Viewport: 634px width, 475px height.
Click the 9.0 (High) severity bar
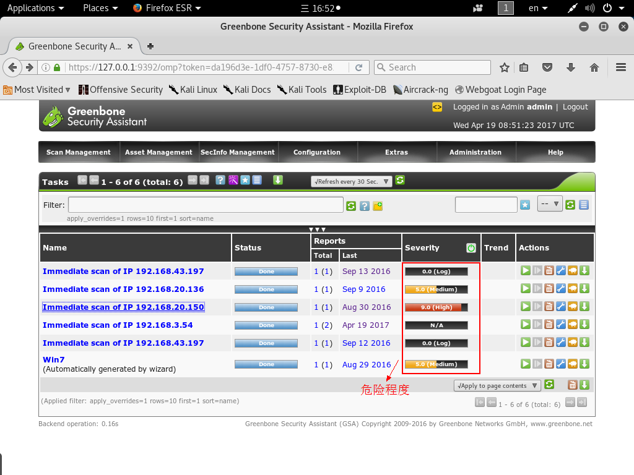coord(436,307)
